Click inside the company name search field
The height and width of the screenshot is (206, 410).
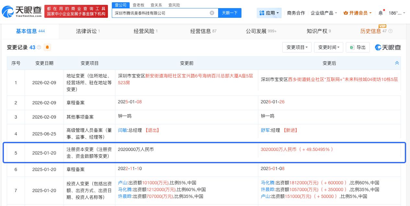[x=162, y=13]
